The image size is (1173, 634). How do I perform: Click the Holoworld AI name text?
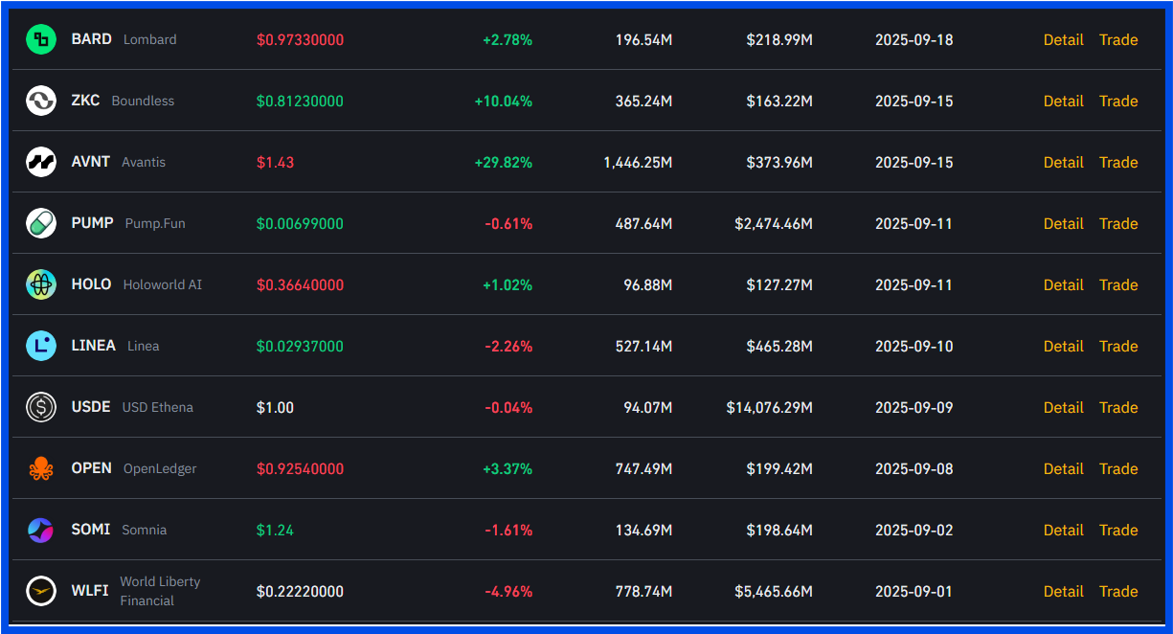pyautogui.click(x=163, y=284)
